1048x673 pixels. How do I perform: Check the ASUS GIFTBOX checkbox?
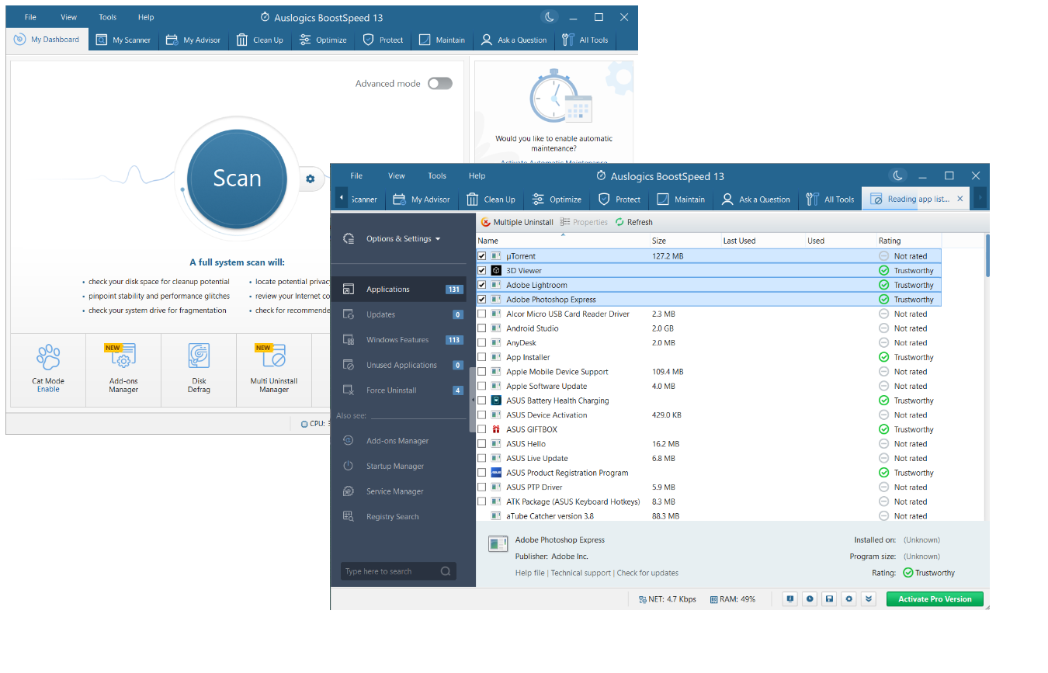481,429
